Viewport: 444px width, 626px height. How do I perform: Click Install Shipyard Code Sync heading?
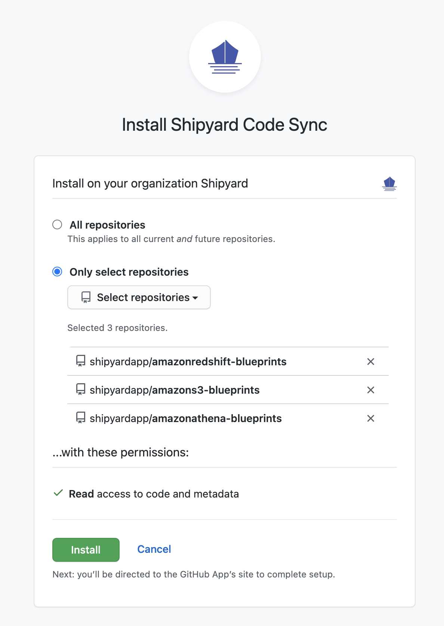(x=225, y=125)
